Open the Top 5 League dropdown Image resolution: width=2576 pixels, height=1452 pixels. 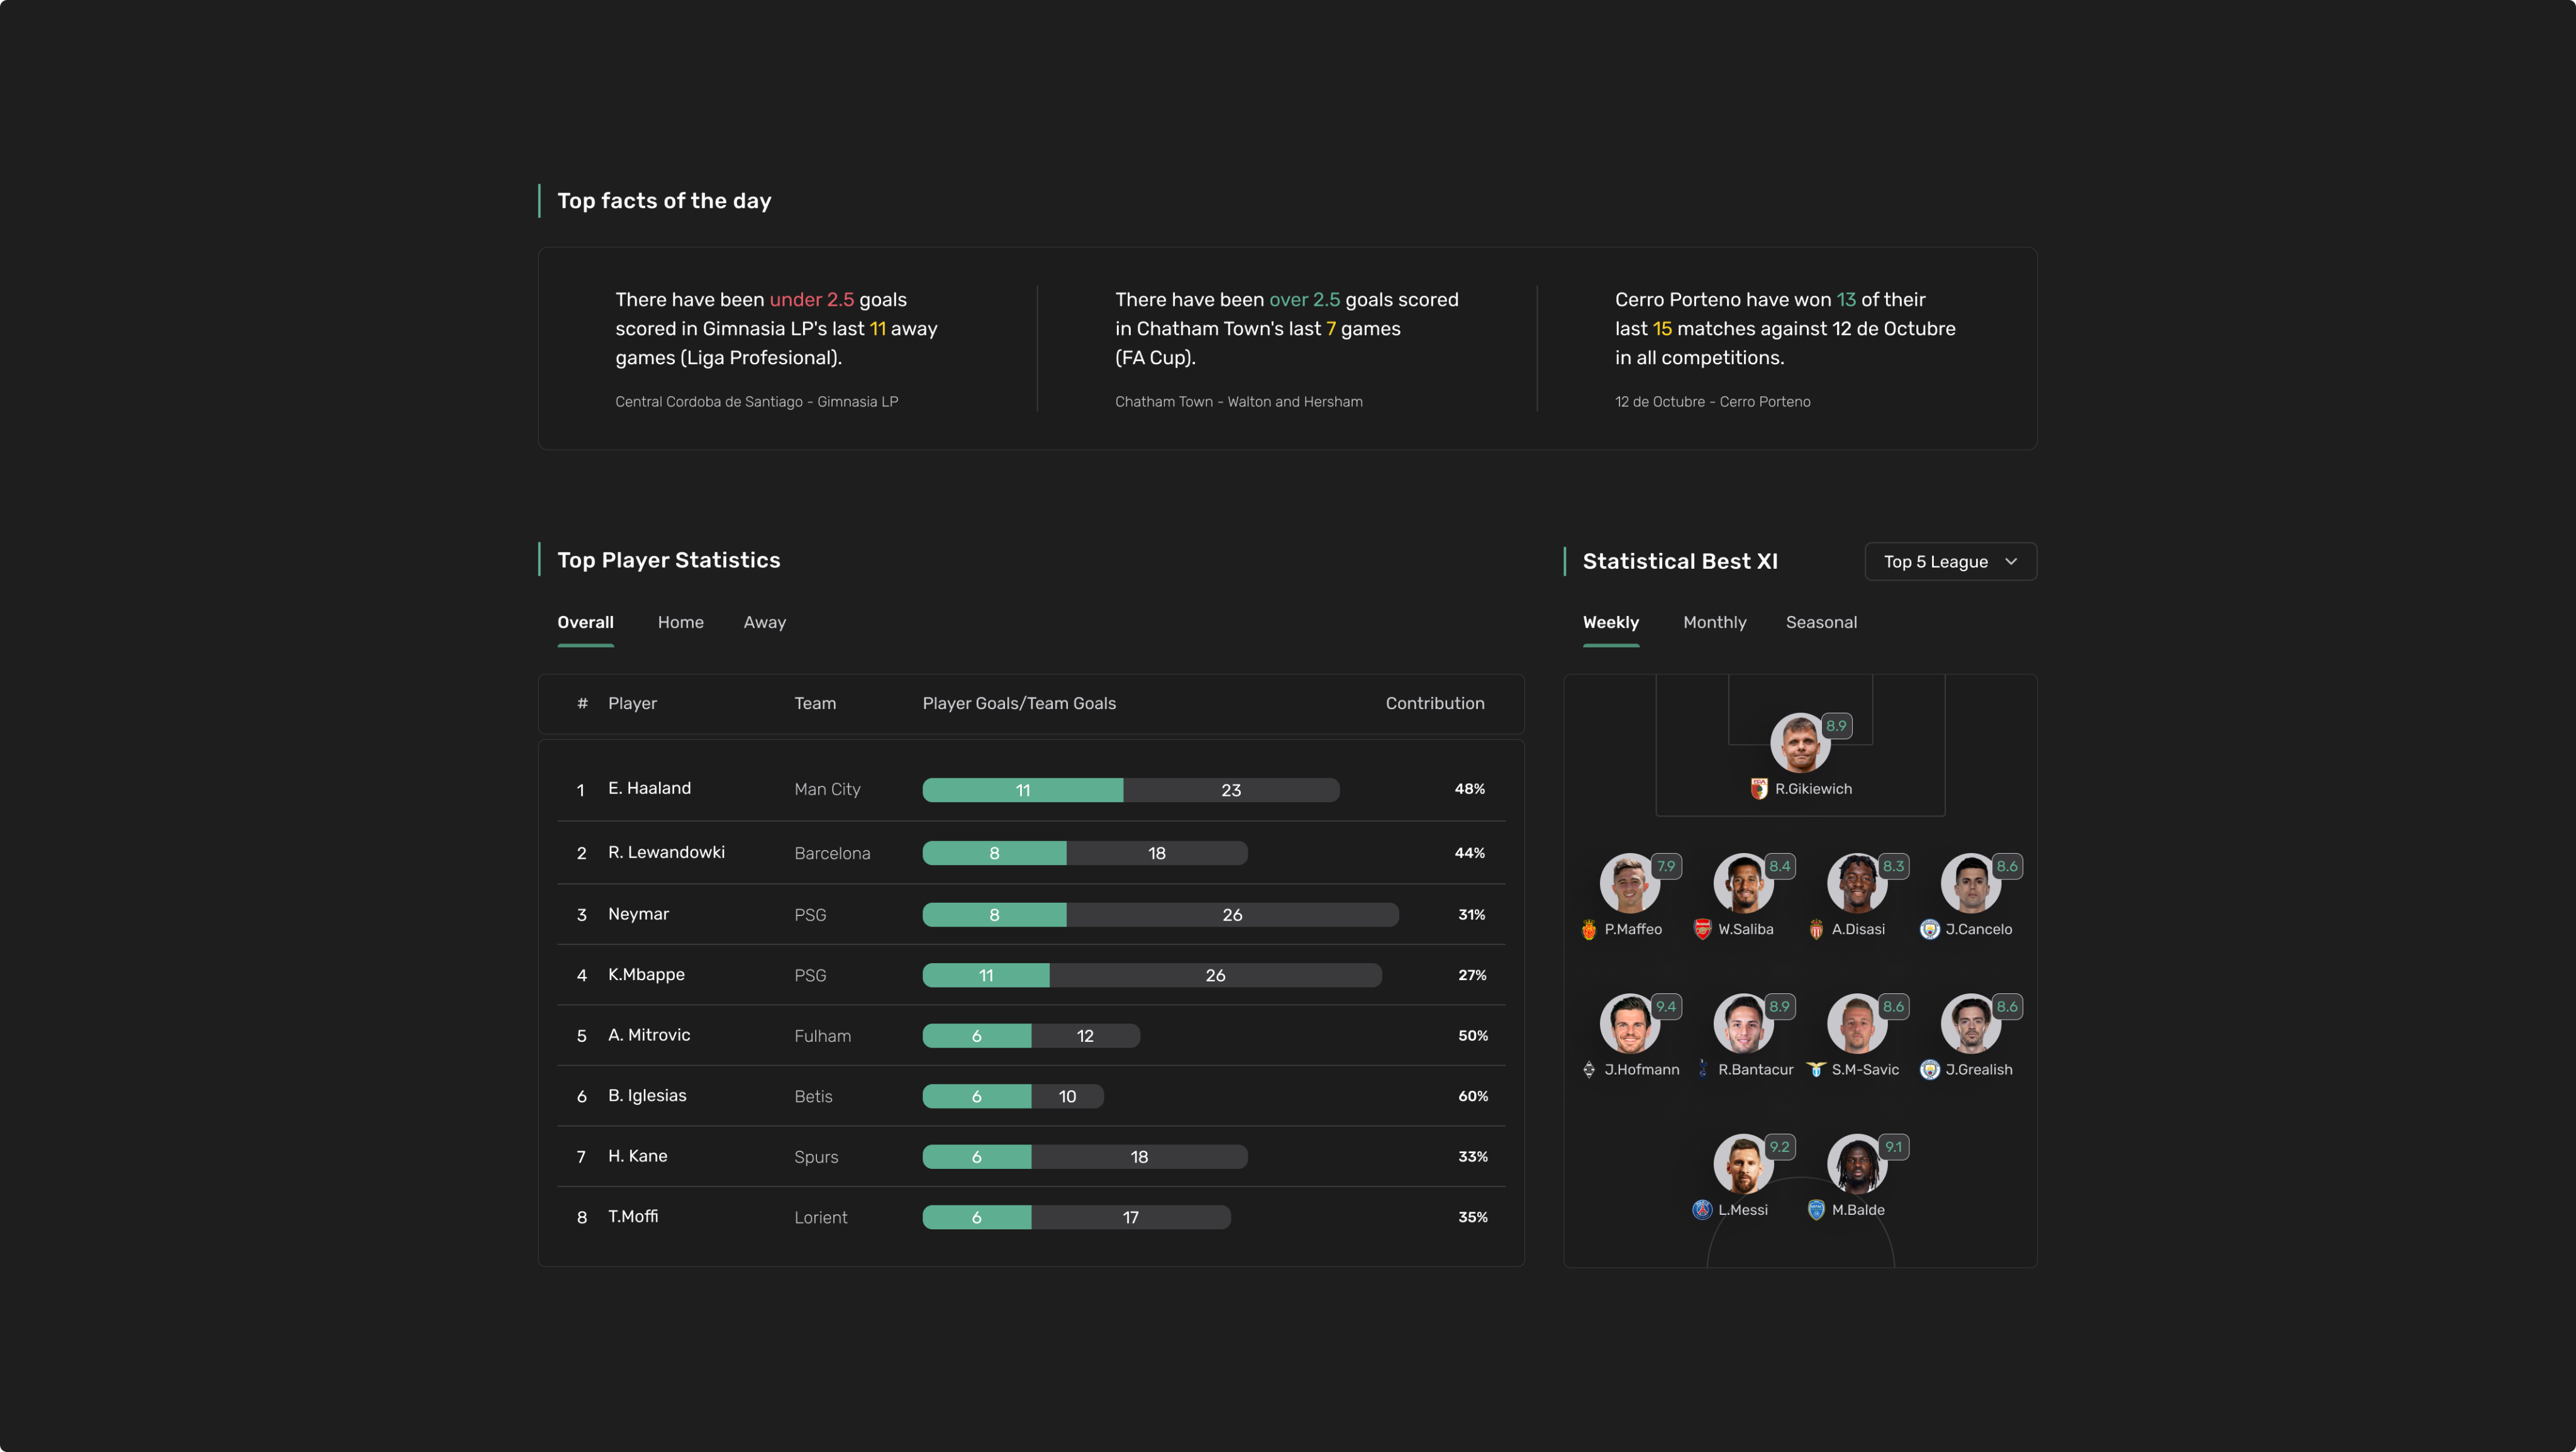click(x=1949, y=561)
